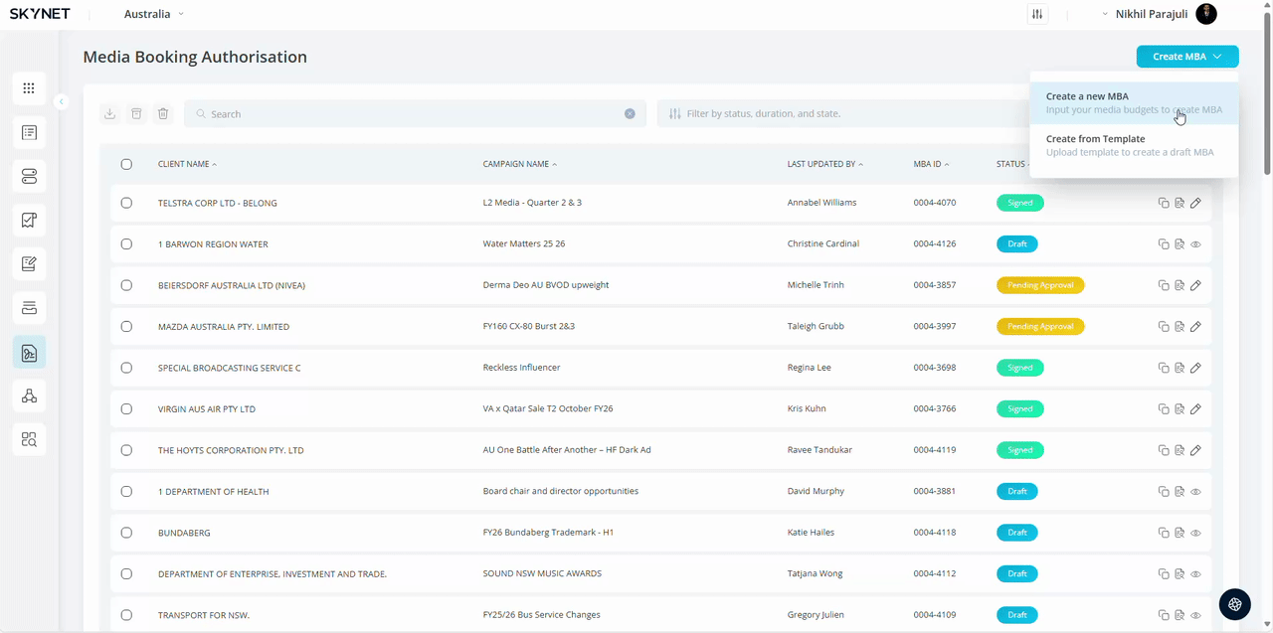Open the Australia country dropdown

(x=153, y=14)
